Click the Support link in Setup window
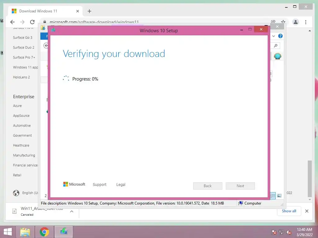 coord(100,185)
